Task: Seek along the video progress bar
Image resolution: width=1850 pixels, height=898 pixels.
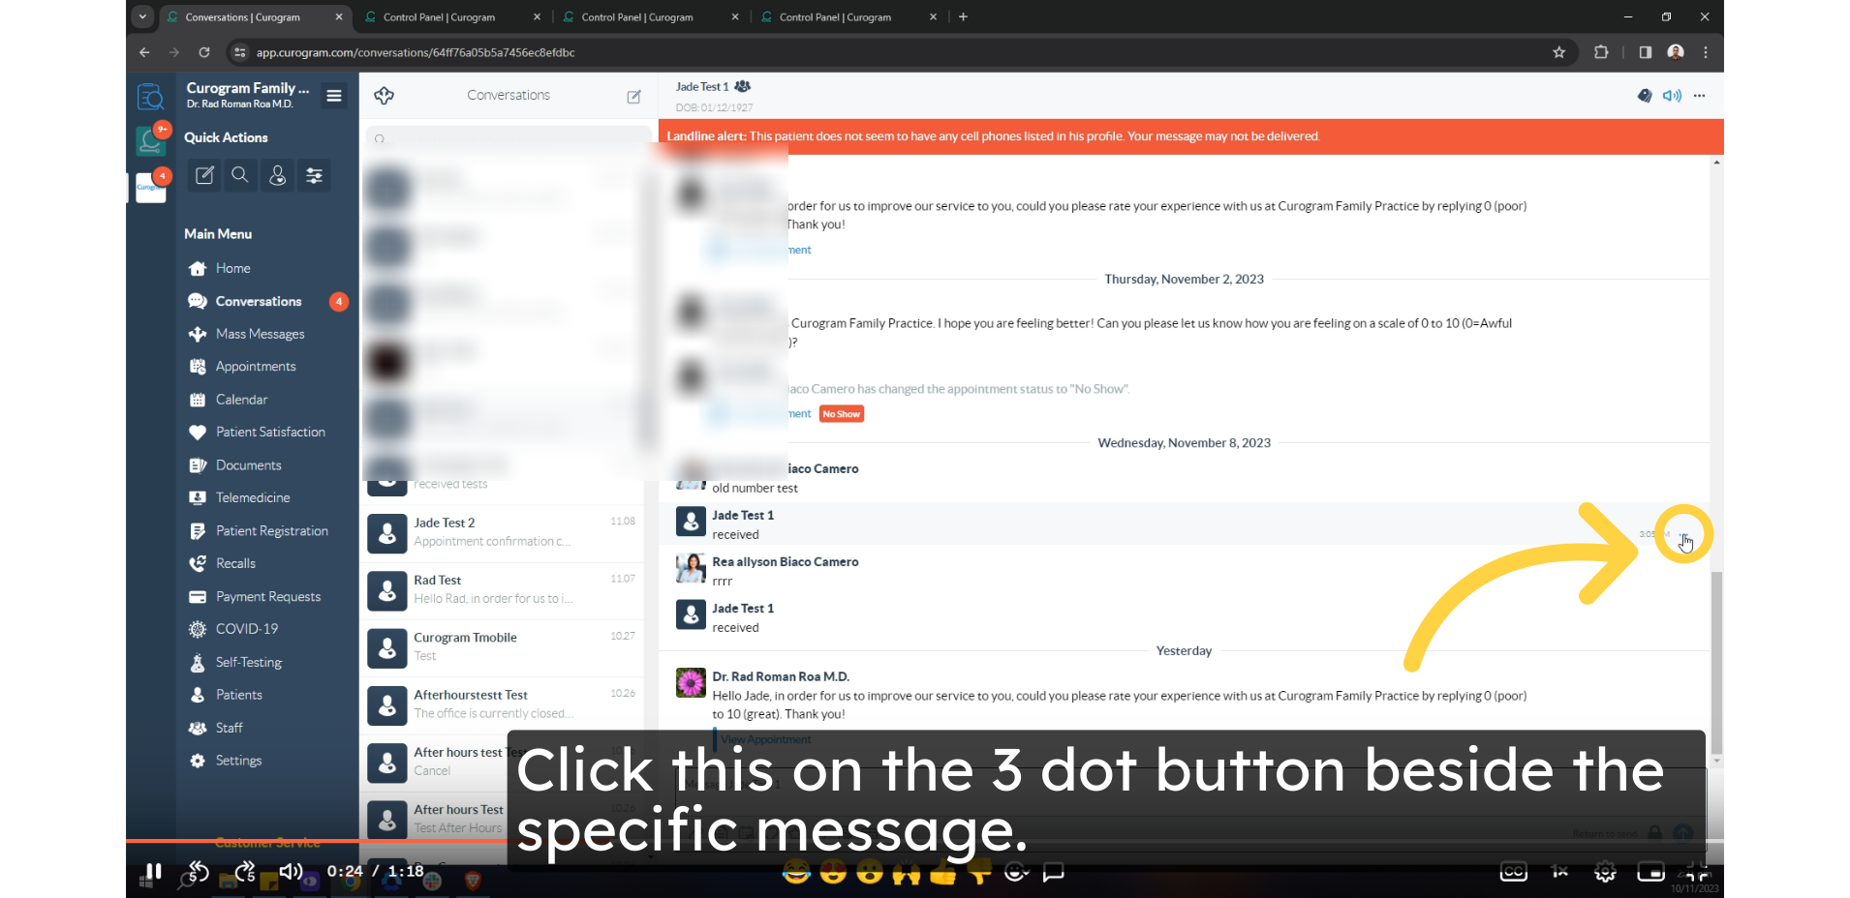Action: (925, 841)
